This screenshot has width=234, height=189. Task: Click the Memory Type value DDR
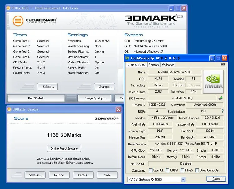point(160,131)
